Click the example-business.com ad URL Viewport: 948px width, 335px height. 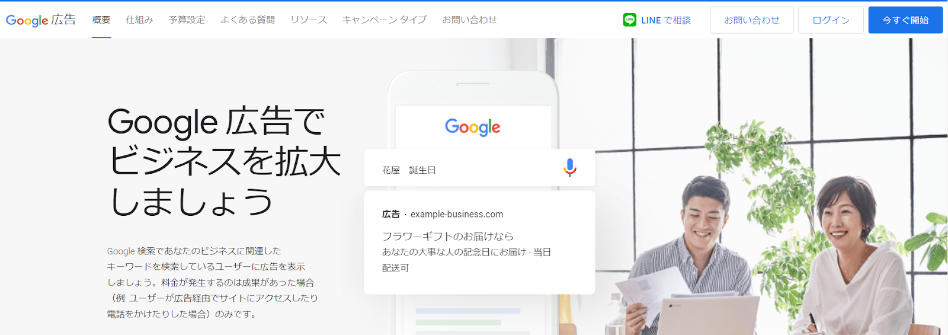[457, 214]
